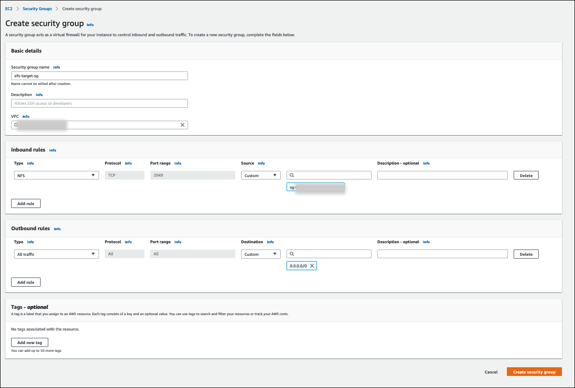Viewport: 575px width, 388px height.
Task: Click the orange Create security group button
Action: (534, 372)
